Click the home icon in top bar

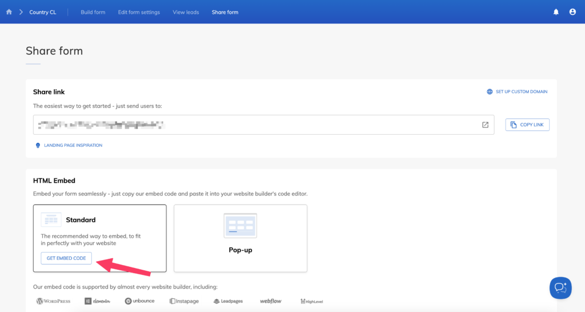coord(9,12)
